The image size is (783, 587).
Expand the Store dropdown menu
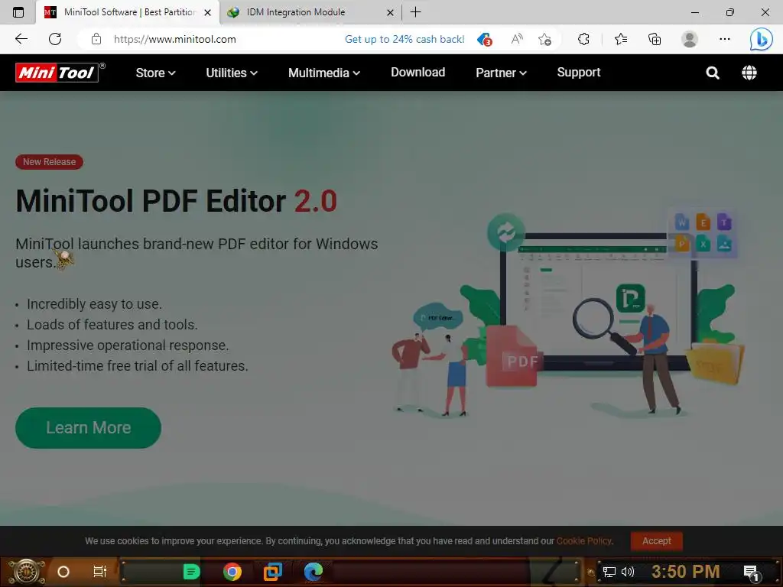coord(155,73)
